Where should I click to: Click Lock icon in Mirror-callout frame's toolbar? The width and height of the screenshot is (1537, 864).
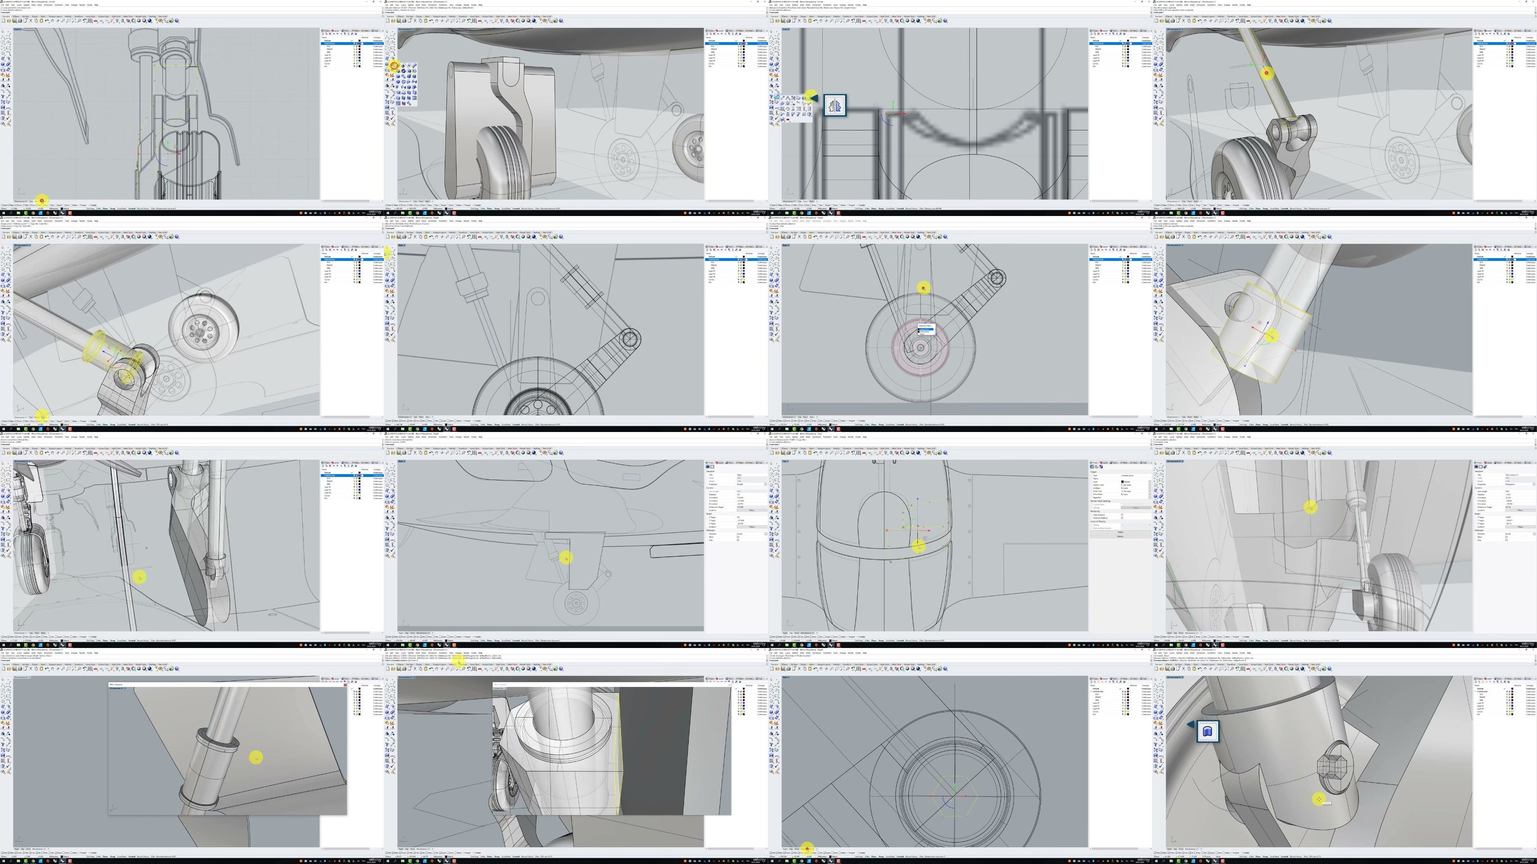coord(891,20)
